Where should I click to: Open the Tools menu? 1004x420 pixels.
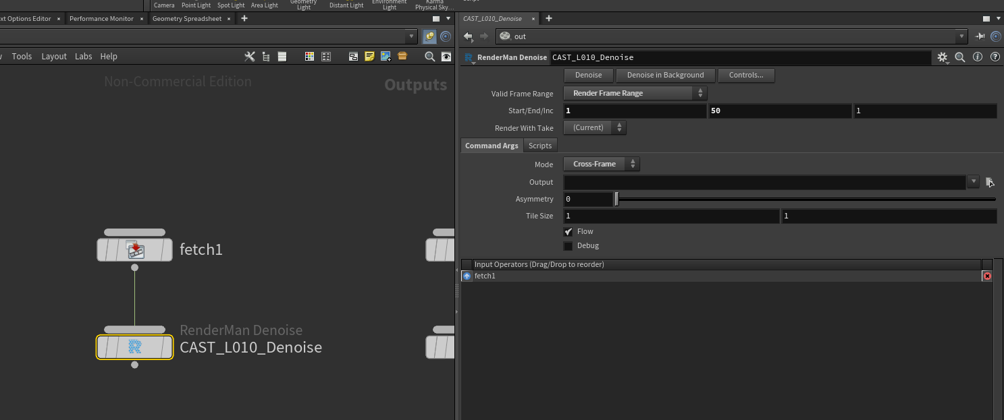(22, 57)
